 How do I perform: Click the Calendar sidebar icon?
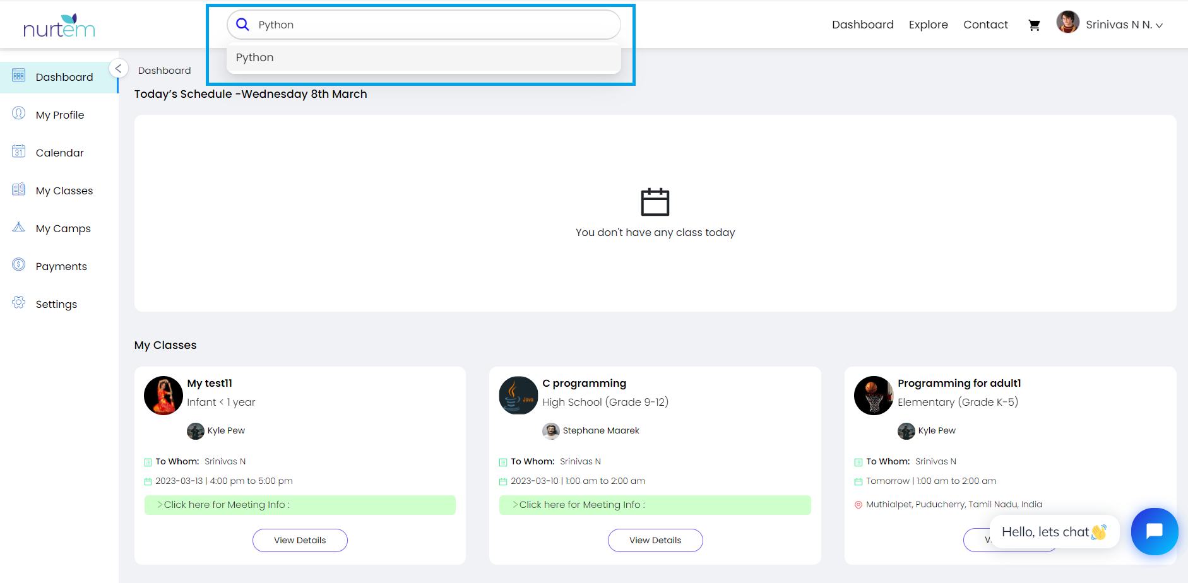point(19,152)
